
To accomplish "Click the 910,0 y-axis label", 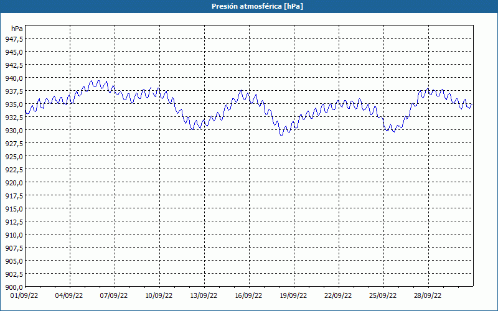I will pyautogui.click(x=14, y=235).
